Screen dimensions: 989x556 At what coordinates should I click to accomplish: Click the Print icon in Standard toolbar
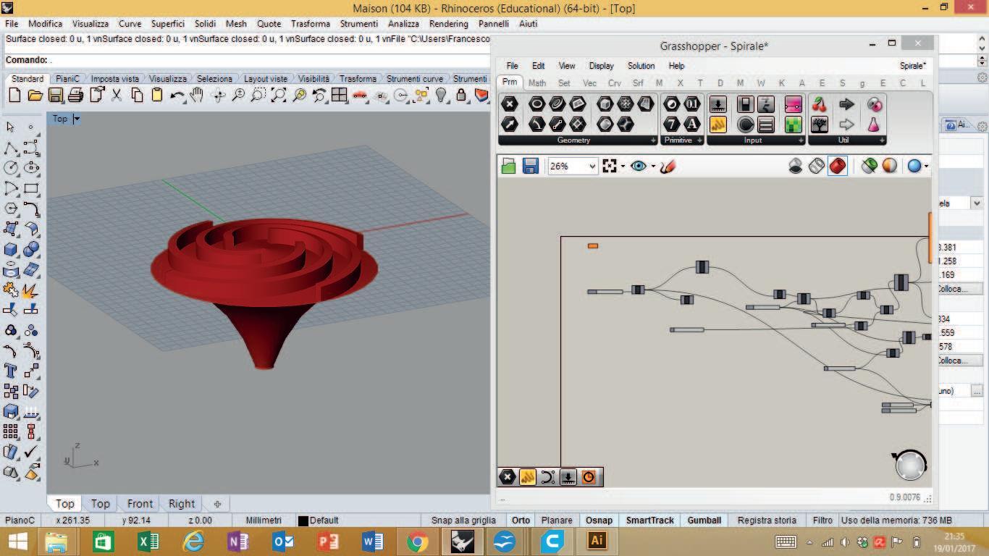[75, 96]
